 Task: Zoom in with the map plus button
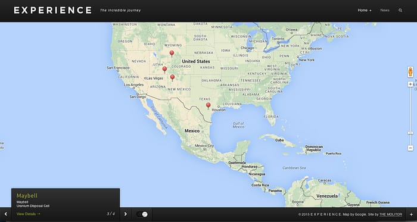tap(410, 84)
